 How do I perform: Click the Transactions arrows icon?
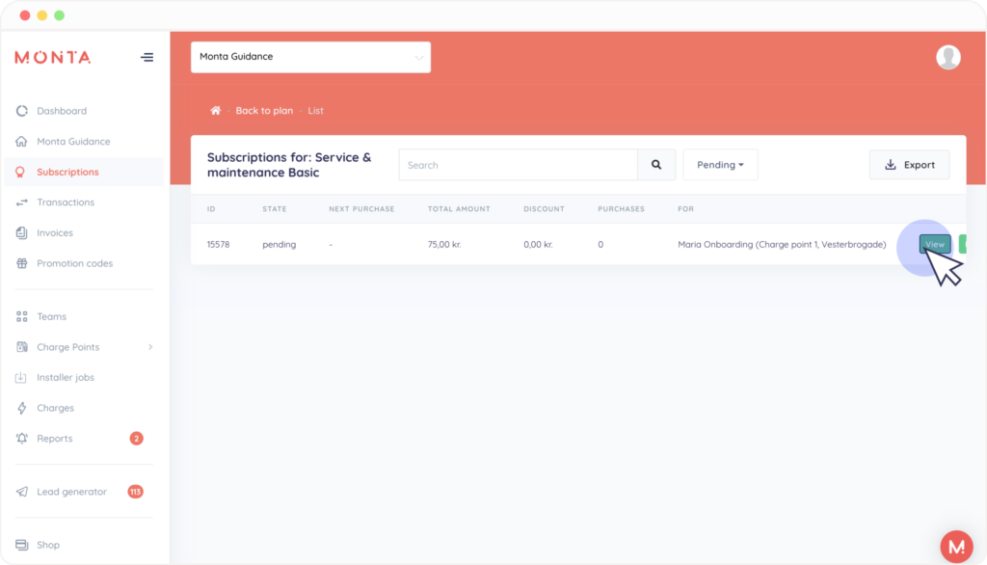[22, 202]
